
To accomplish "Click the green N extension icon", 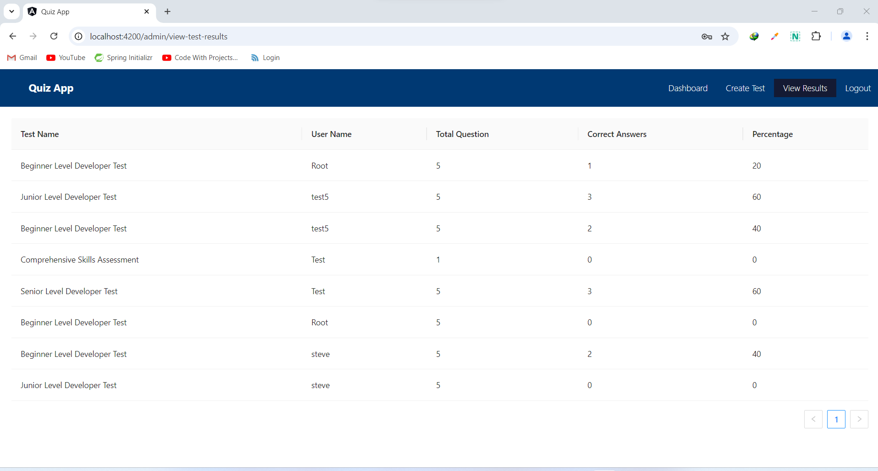I will coord(795,36).
